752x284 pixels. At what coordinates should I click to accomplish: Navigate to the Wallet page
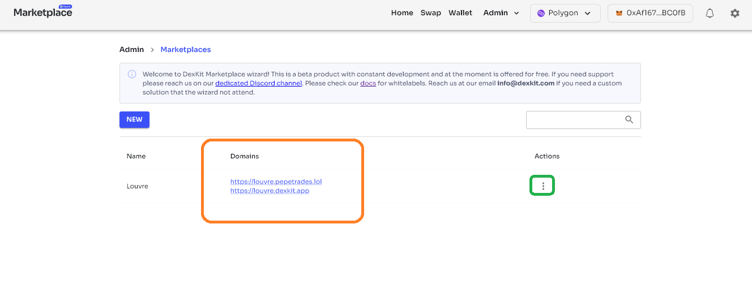(460, 13)
